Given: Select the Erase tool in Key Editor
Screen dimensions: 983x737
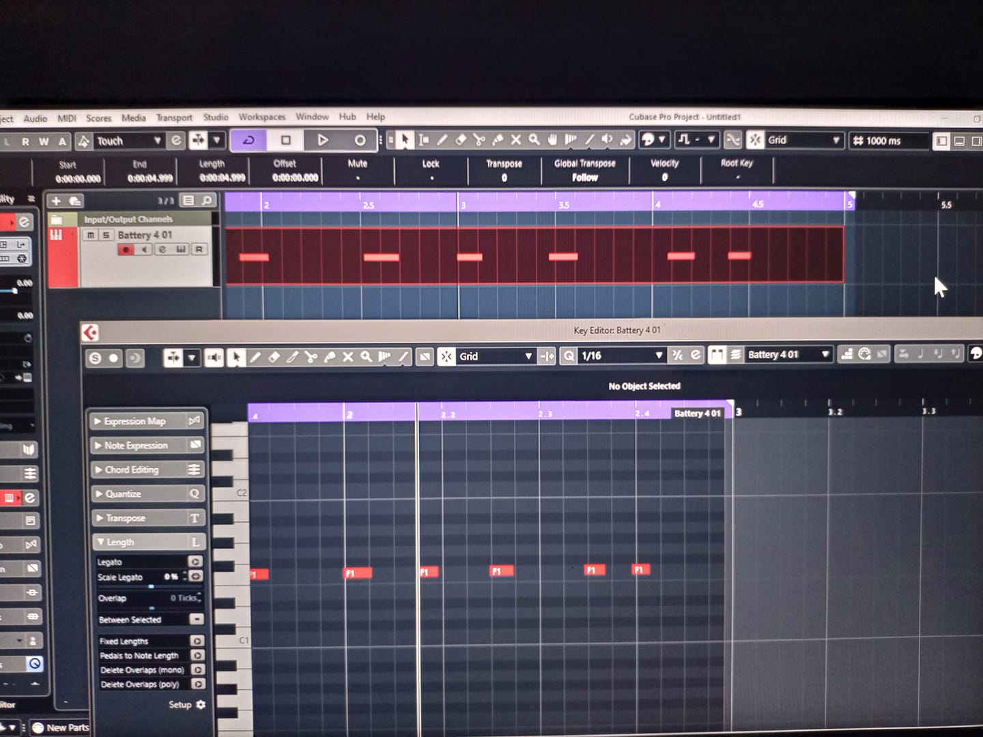Looking at the screenshot, I should click(274, 357).
